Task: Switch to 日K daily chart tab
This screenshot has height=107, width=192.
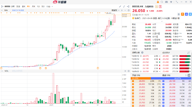Action: click(24, 6)
